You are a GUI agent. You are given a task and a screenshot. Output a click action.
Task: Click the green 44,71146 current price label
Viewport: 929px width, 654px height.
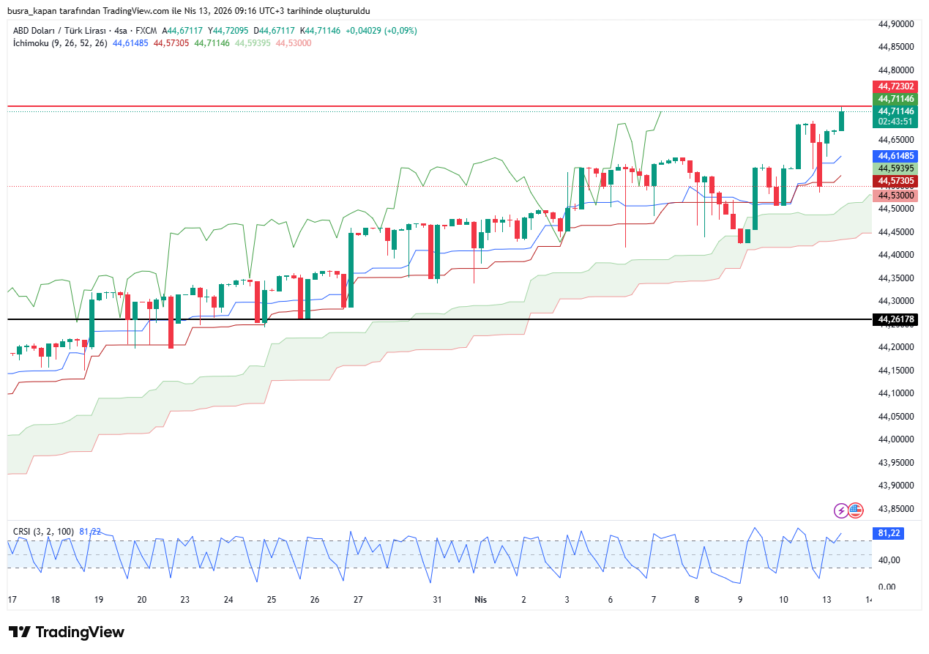coord(896,99)
